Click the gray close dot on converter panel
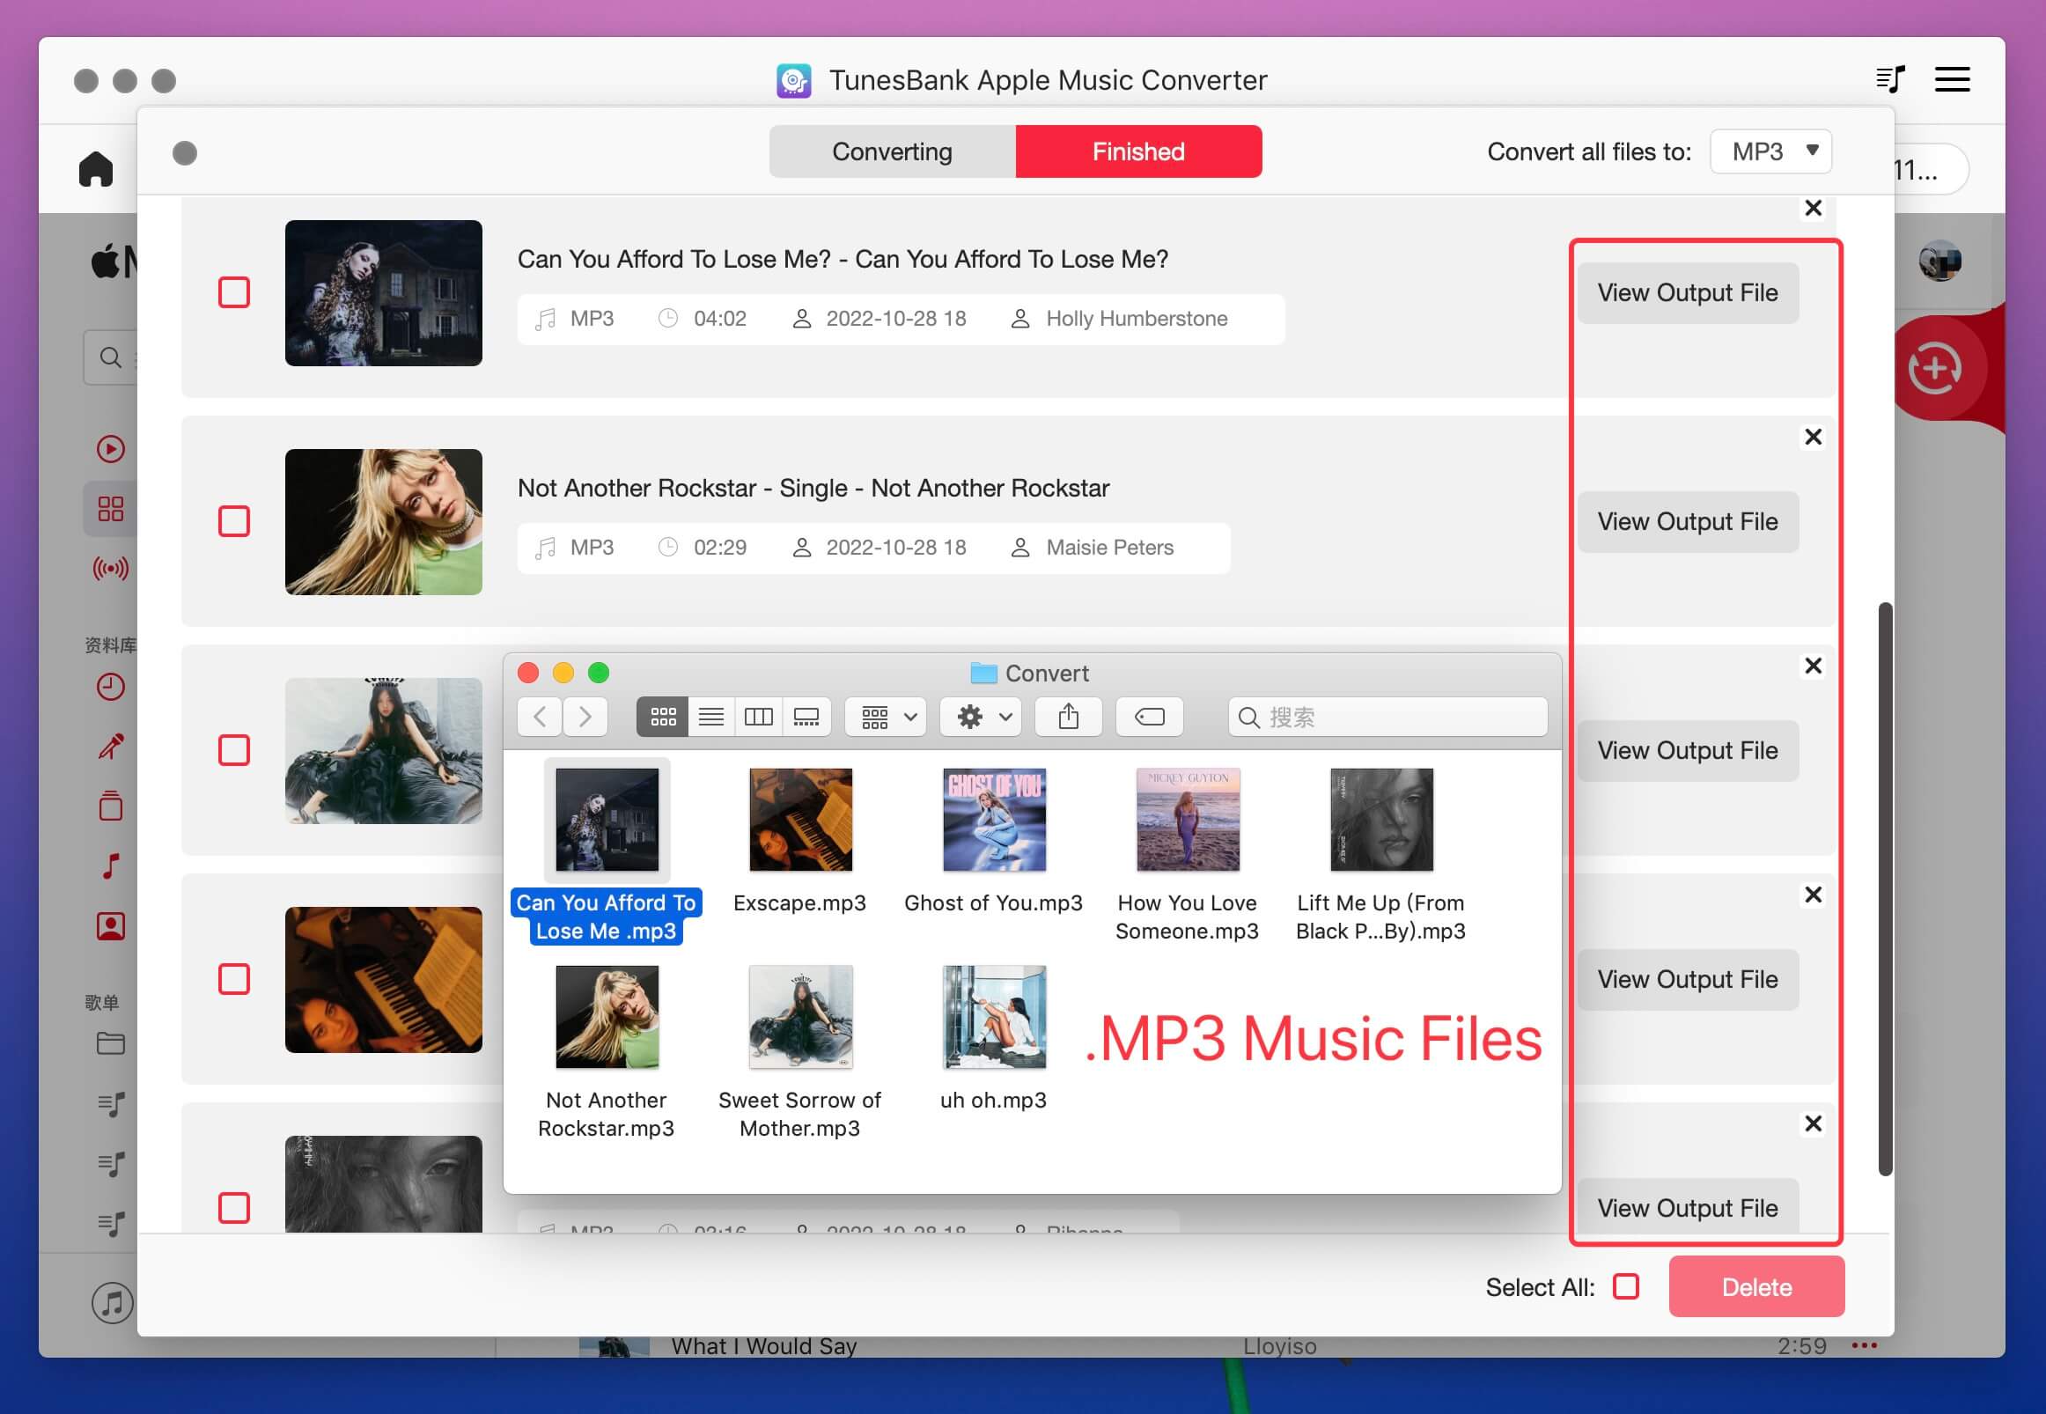Screen dimensions: 2046x1414 184,153
